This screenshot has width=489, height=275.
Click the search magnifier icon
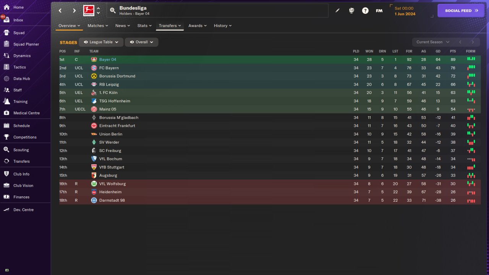pyautogui.click(x=113, y=11)
